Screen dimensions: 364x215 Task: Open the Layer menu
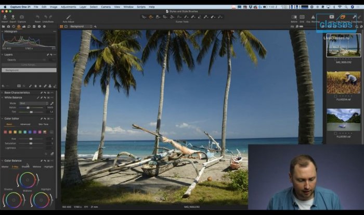coord(83,7)
